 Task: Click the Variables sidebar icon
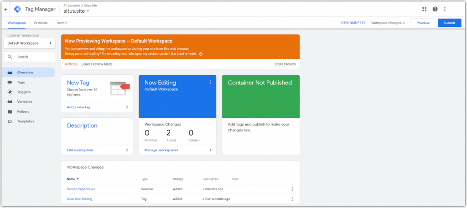click(x=10, y=102)
